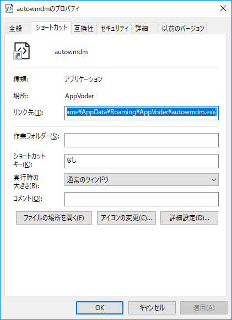Image resolution: width=232 pixels, height=320 pixels.
Task: Click the コメント(O) label
Action: (x=28, y=199)
